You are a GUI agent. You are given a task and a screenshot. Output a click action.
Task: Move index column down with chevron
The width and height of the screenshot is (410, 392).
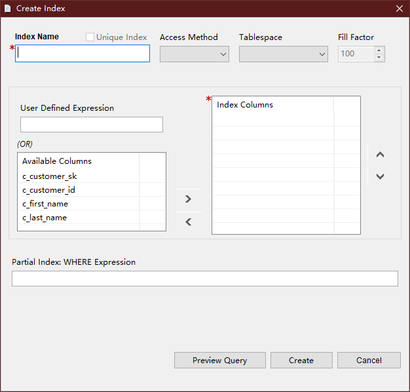[x=380, y=176]
